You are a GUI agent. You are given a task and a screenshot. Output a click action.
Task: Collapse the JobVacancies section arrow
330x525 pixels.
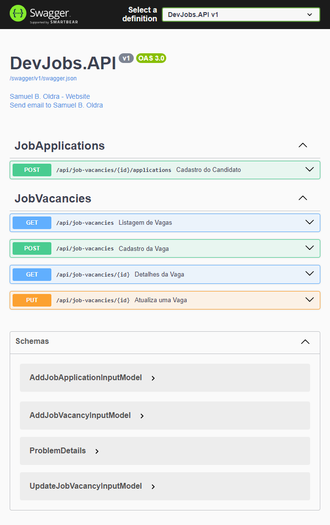tap(303, 198)
